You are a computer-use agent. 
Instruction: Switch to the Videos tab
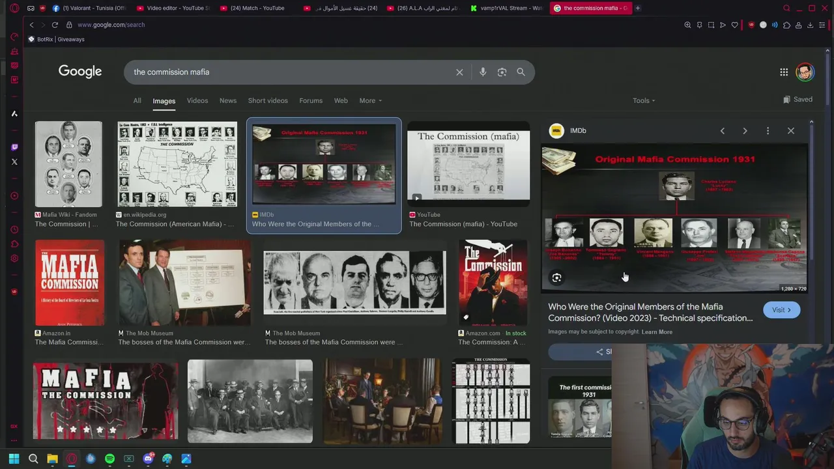197,101
